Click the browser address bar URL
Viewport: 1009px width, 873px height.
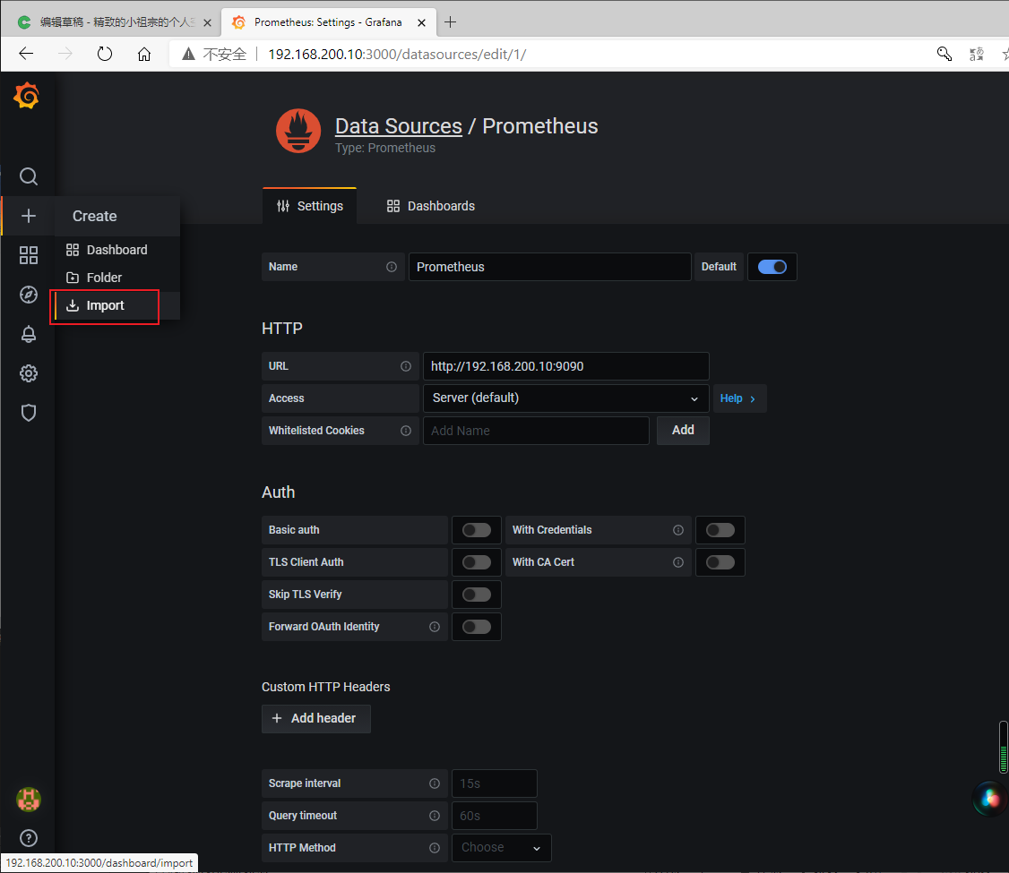397,54
